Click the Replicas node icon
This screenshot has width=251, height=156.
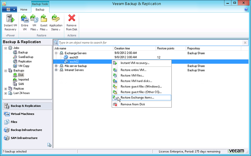(x=10, y=89)
